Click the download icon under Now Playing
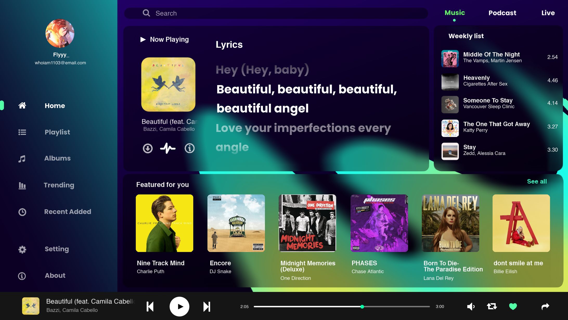The image size is (568, 320). point(147,148)
